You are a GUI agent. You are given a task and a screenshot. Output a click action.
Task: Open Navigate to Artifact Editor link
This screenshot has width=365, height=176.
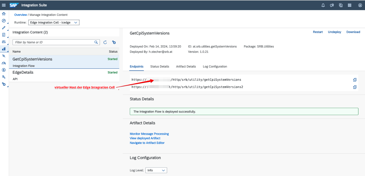147,143
